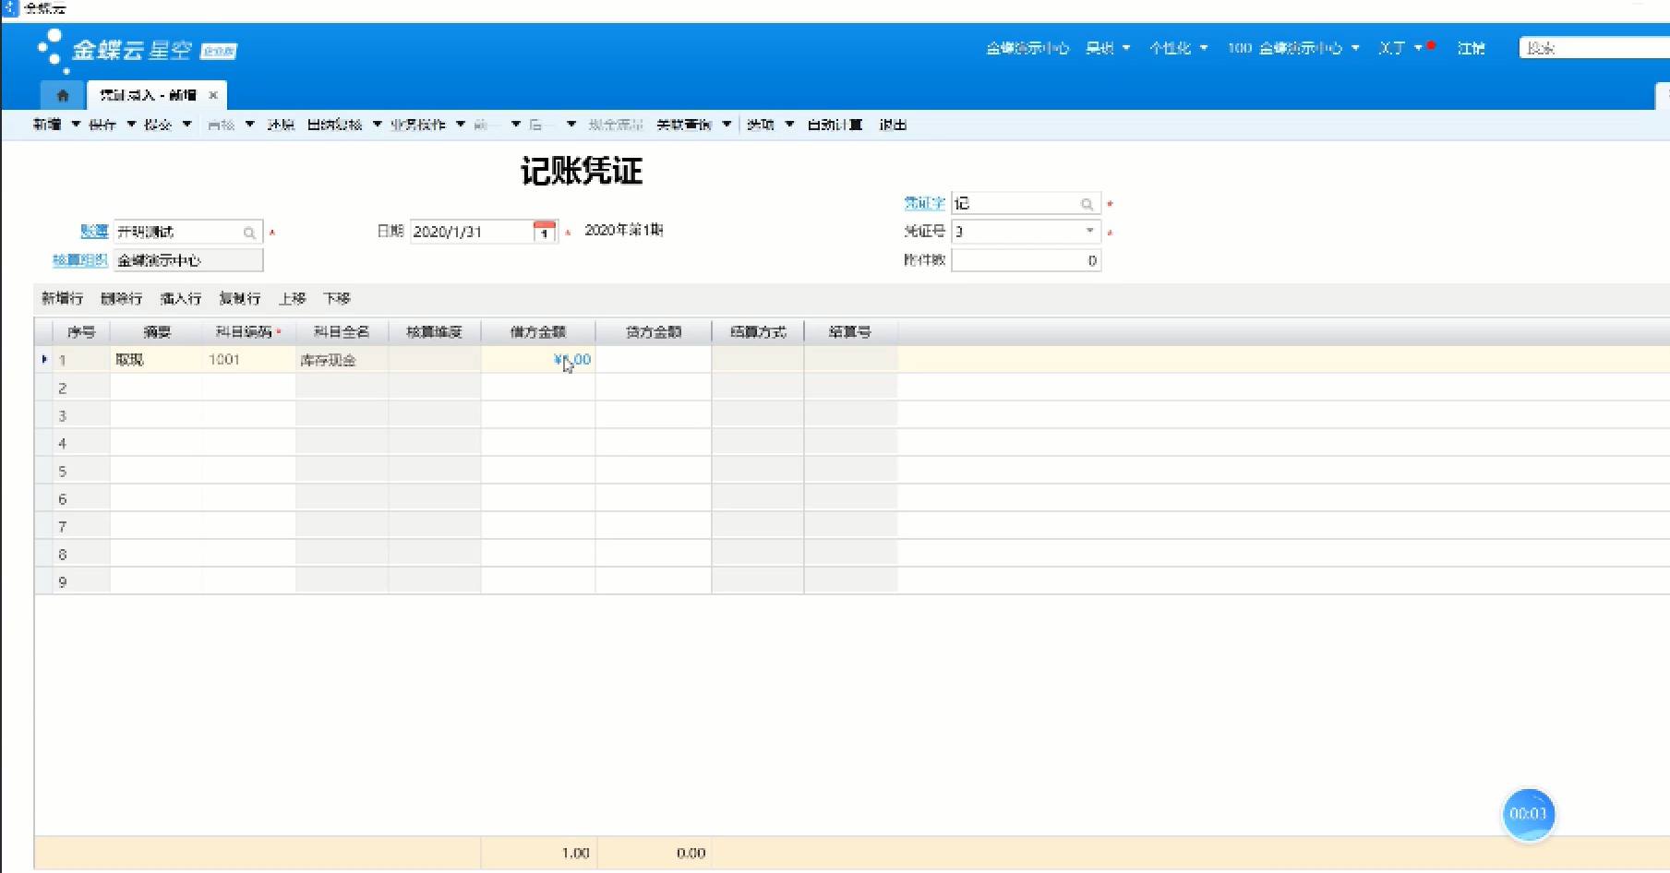The height and width of the screenshot is (873, 1670).
Task: Click the 核算组织 link label
Action: coord(79,260)
